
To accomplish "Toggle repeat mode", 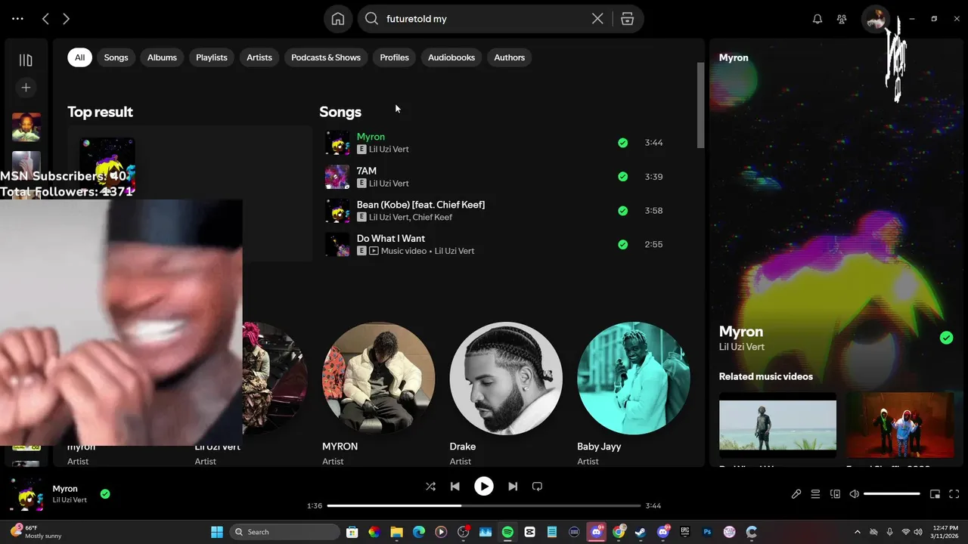I will (537, 487).
